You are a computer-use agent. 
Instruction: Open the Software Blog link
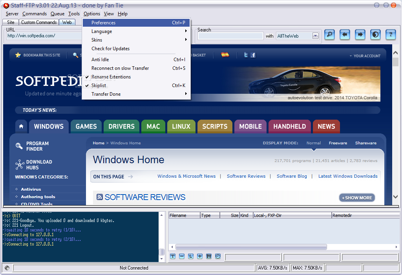[x=292, y=176]
